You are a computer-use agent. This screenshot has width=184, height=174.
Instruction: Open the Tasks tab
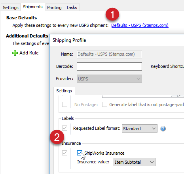coord(72,7)
